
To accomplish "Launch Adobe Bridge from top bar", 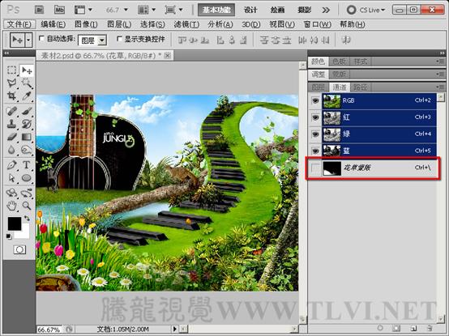I will pyautogui.click(x=39, y=10).
